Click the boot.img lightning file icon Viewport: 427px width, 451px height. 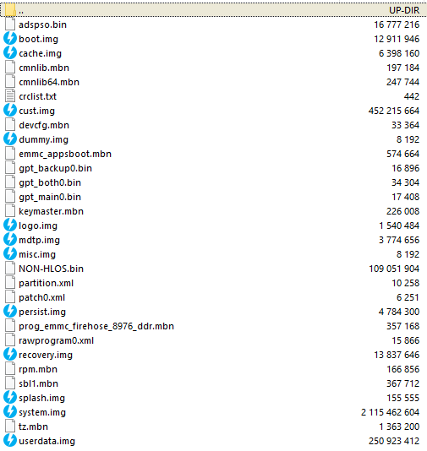click(x=10, y=38)
